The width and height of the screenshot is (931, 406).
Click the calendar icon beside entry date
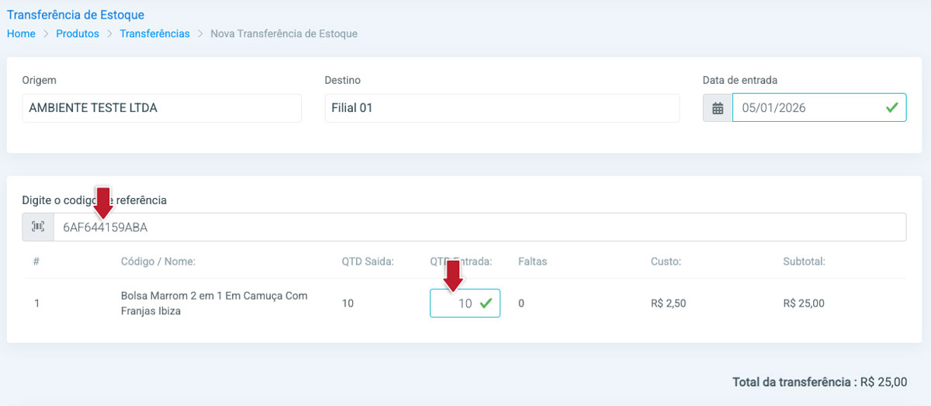(x=718, y=108)
